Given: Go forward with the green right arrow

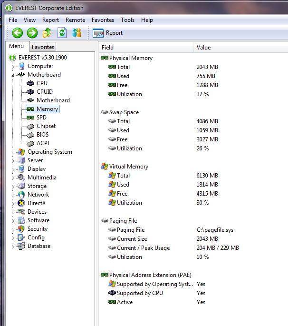Looking at the screenshot, I should click(x=32, y=33).
